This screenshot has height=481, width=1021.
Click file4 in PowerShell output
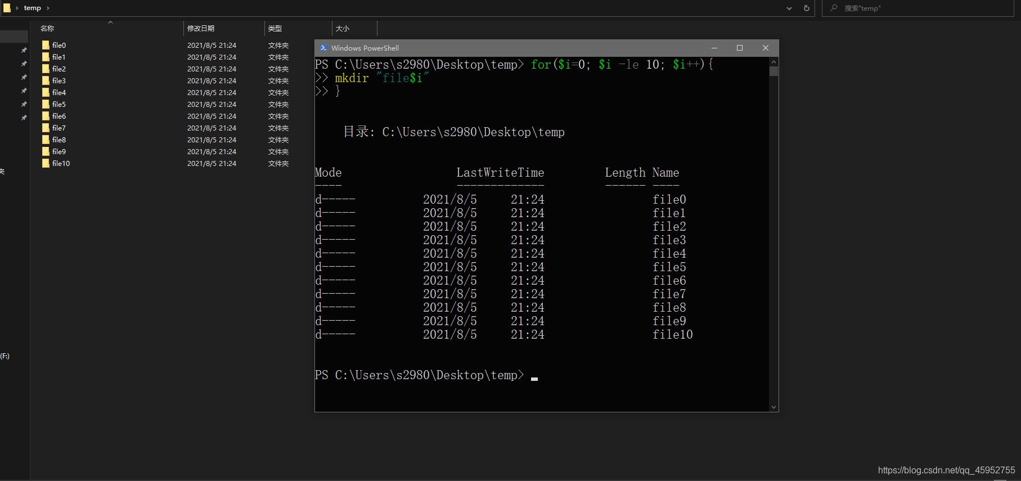coord(669,253)
